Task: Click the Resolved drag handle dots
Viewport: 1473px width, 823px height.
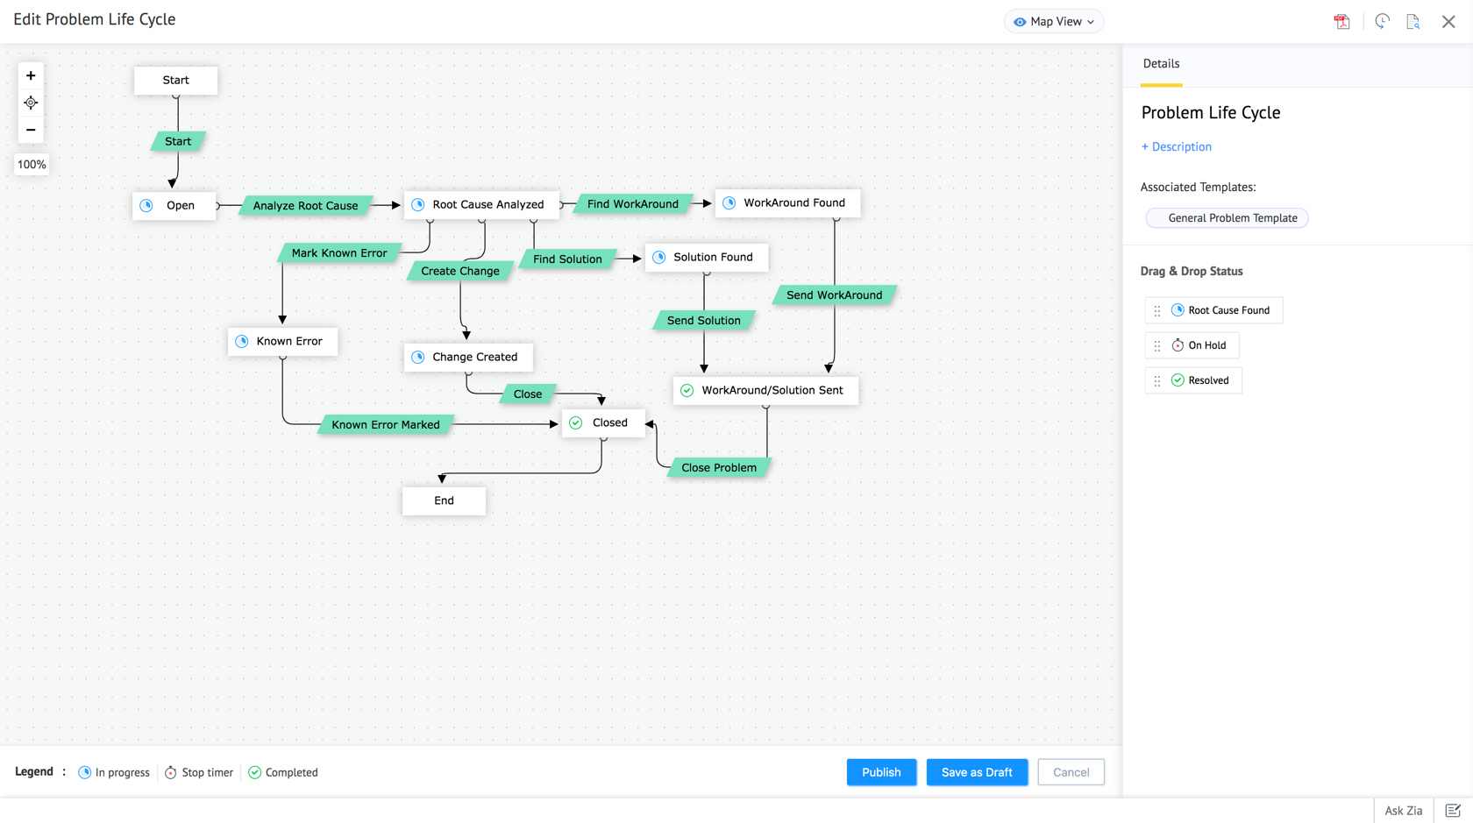Action: pos(1157,380)
